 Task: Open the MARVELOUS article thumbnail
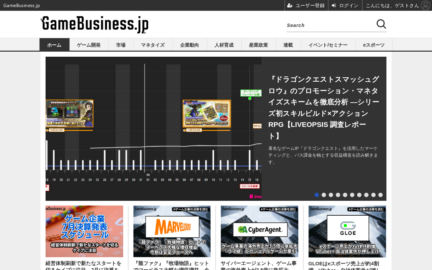click(172, 232)
